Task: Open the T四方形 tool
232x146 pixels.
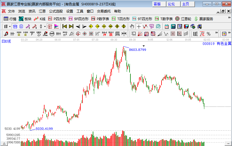Action: click(x=121, y=19)
